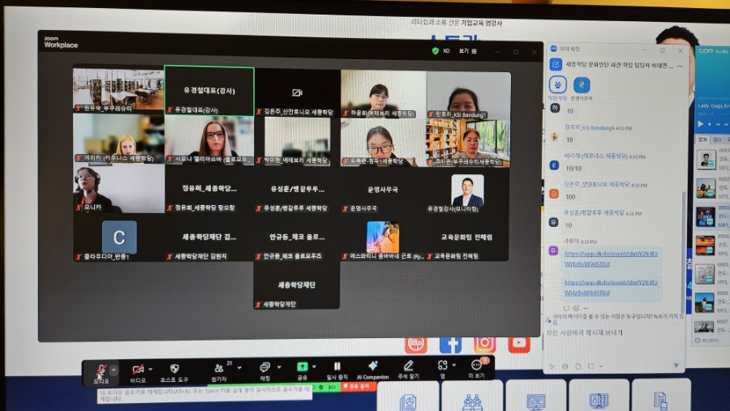Select the 클라우디아_반둥1 tile with C avatar
This screenshot has height=411, width=730.
click(119, 237)
